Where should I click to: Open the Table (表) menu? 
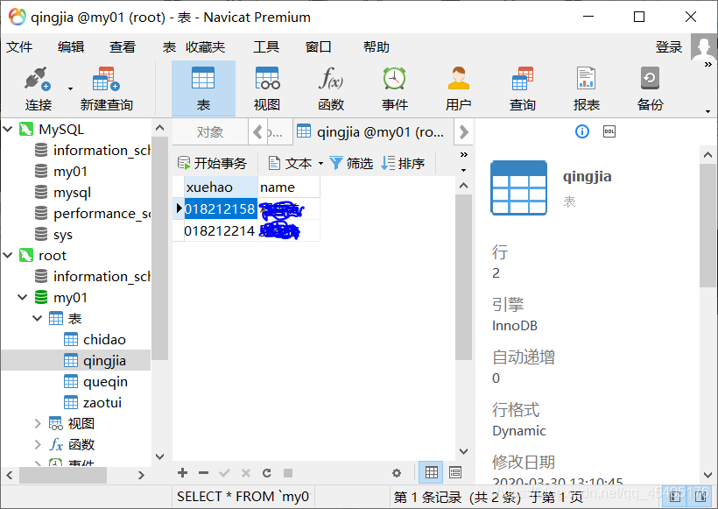169,46
